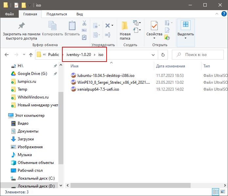This screenshot has width=228, height=196.
Task: Select lubuntu-18.04.5-desktop-i386.iso file
Action: coord(106,76)
